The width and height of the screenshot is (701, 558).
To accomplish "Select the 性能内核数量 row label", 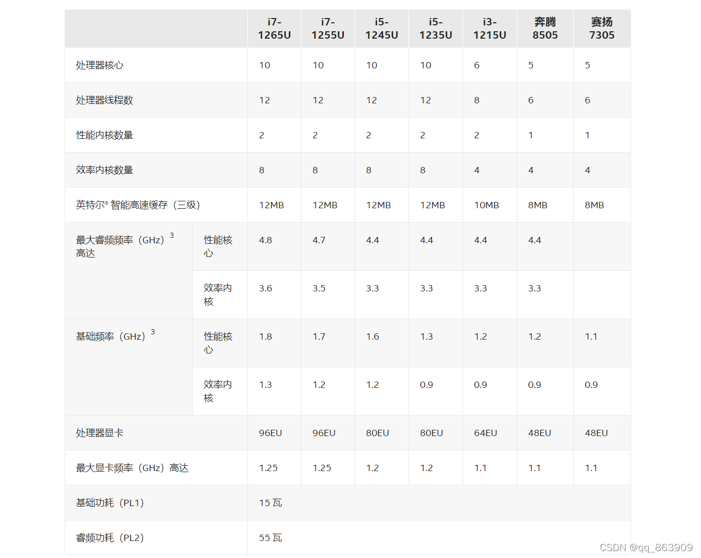I will [104, 135].
